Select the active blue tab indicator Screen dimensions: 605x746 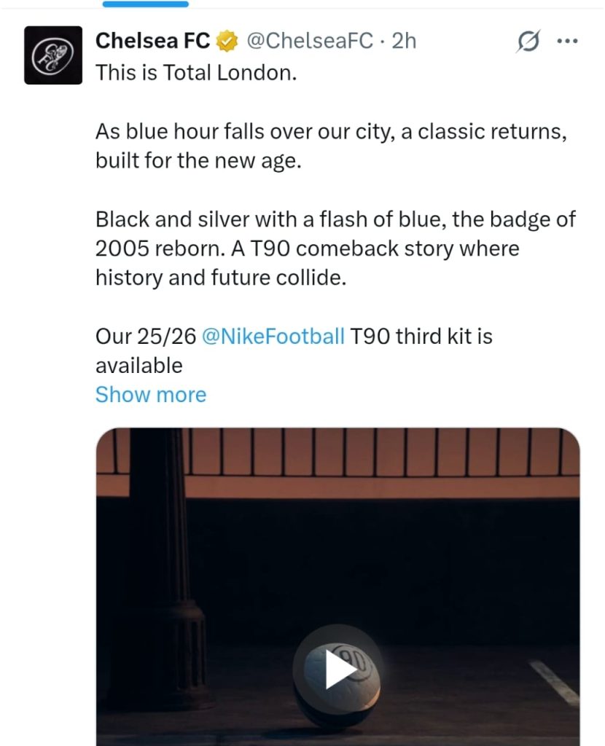146,4
